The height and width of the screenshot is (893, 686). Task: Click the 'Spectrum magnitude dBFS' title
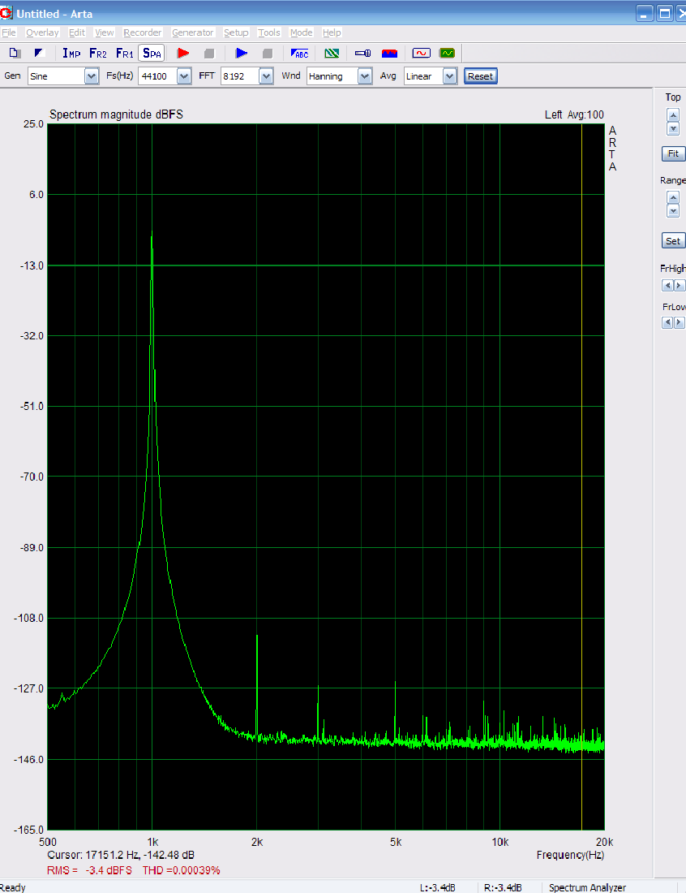[117, 114]
